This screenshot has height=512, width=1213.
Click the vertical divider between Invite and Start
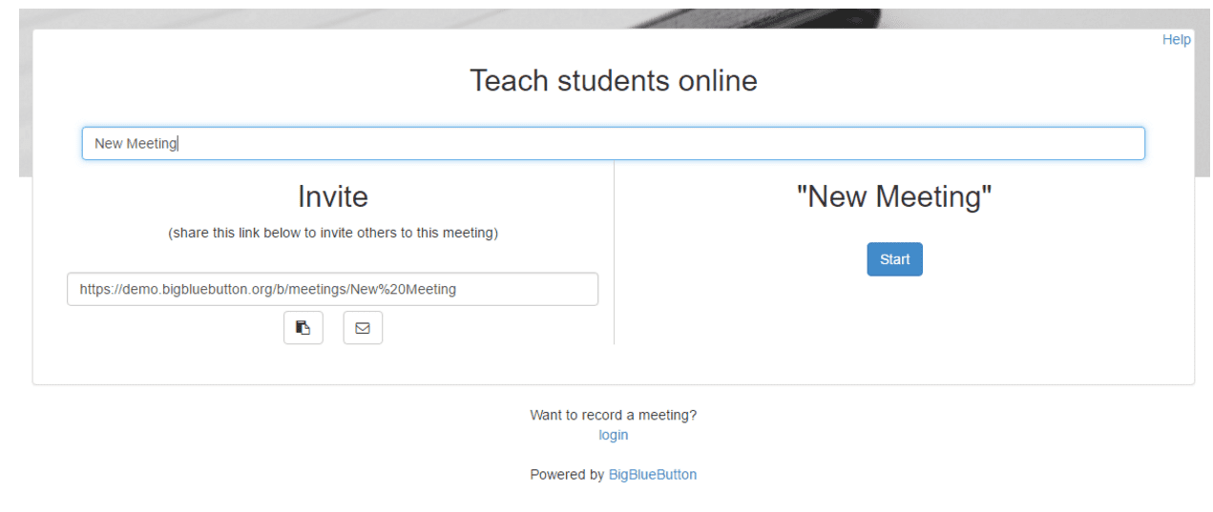click(x=614, y=253)
